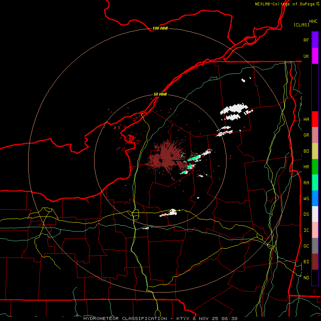Click the NEXLAB-College of DuPage credit text
321x321 pixels.
pyautogui.click(x=286, y=4)
